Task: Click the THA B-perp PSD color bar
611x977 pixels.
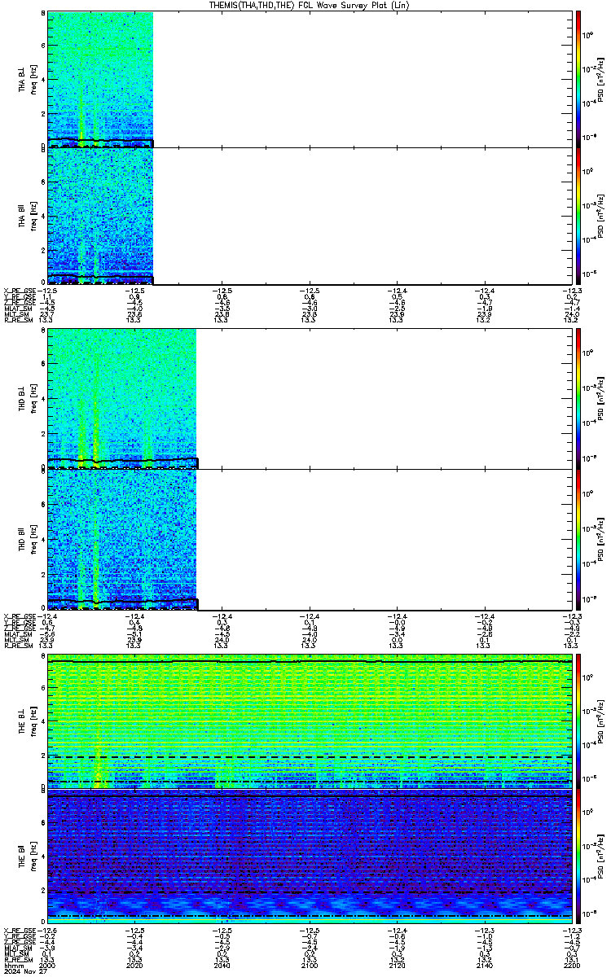Action: tap(578, 79)
